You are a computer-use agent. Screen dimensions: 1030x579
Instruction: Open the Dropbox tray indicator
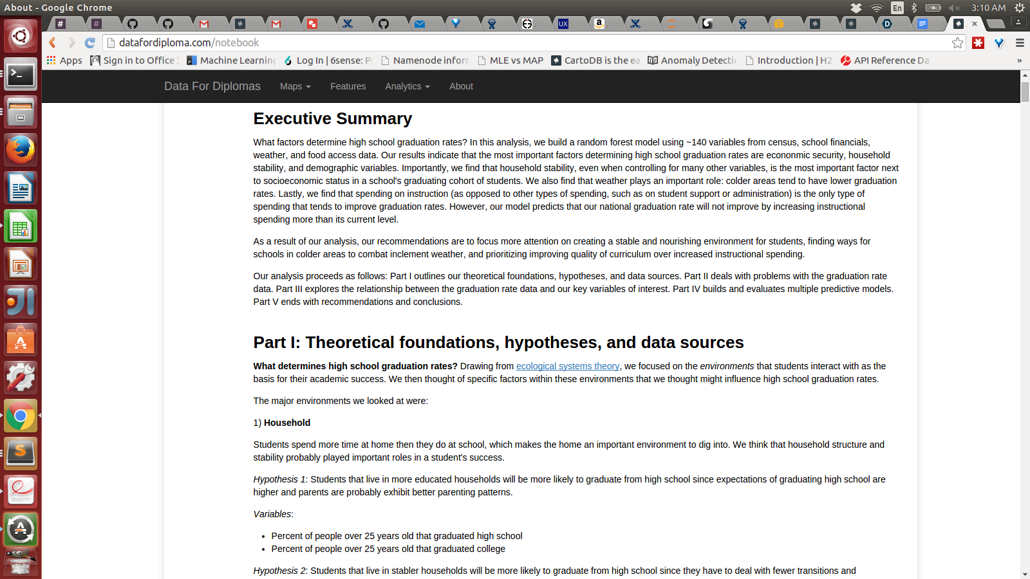click(x=856, y=8)
